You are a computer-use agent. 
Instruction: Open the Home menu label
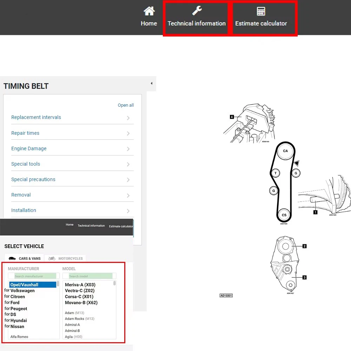[149, 23]
